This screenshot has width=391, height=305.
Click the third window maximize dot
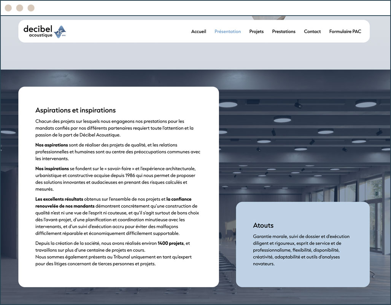coord(31,8)
